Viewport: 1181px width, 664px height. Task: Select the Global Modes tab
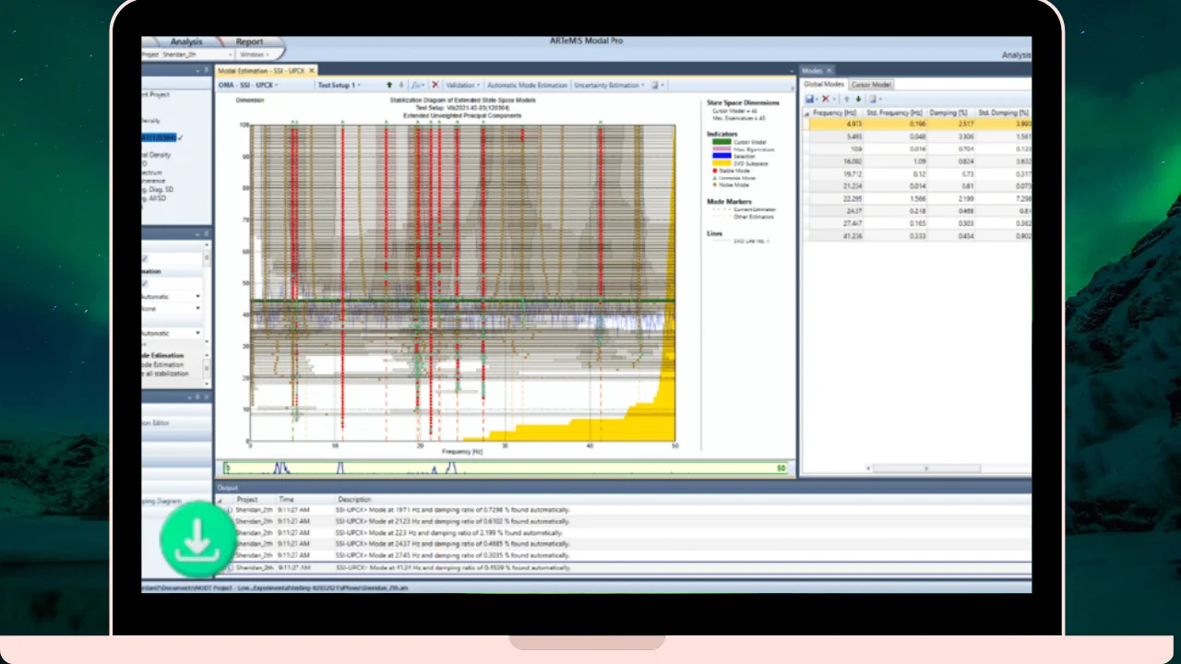(x=824, y=84)
